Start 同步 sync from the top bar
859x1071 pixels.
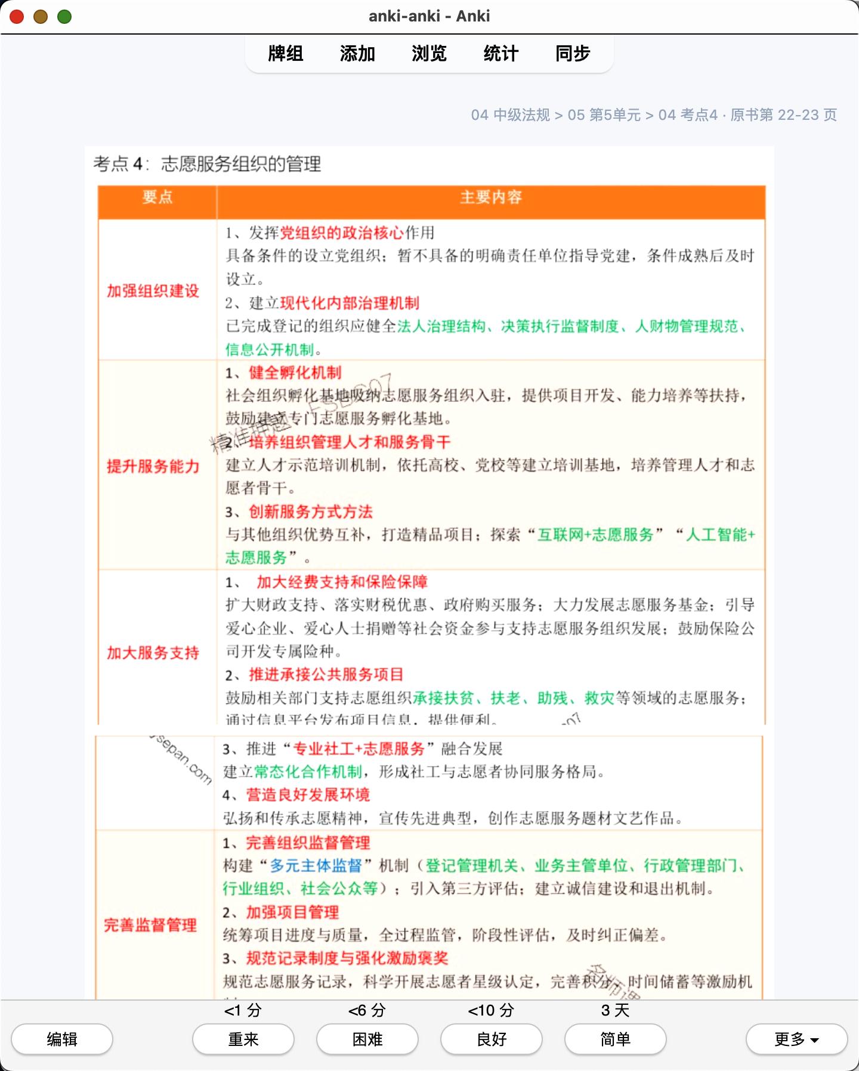[x=573, y=54]
